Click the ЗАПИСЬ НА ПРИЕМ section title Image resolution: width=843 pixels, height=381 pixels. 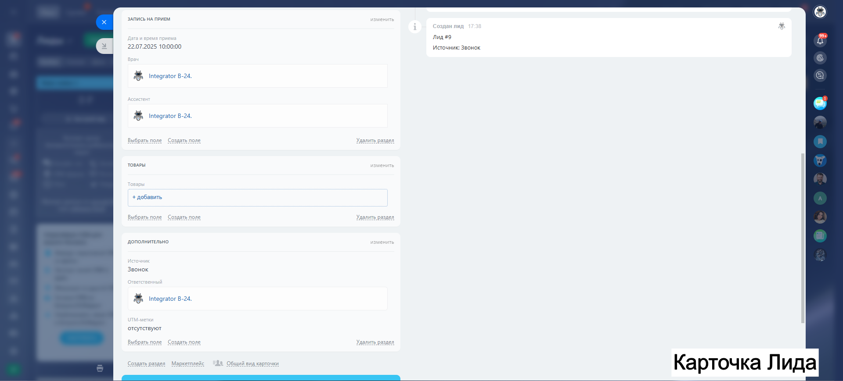pos(149,19)
